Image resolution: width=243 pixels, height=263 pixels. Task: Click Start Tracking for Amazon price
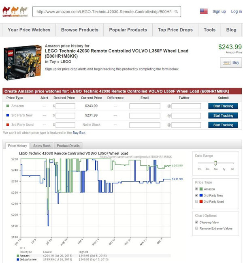(x=223, y=106)
